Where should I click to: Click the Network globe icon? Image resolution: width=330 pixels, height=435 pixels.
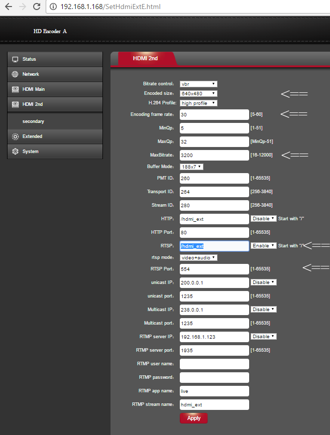15,74
